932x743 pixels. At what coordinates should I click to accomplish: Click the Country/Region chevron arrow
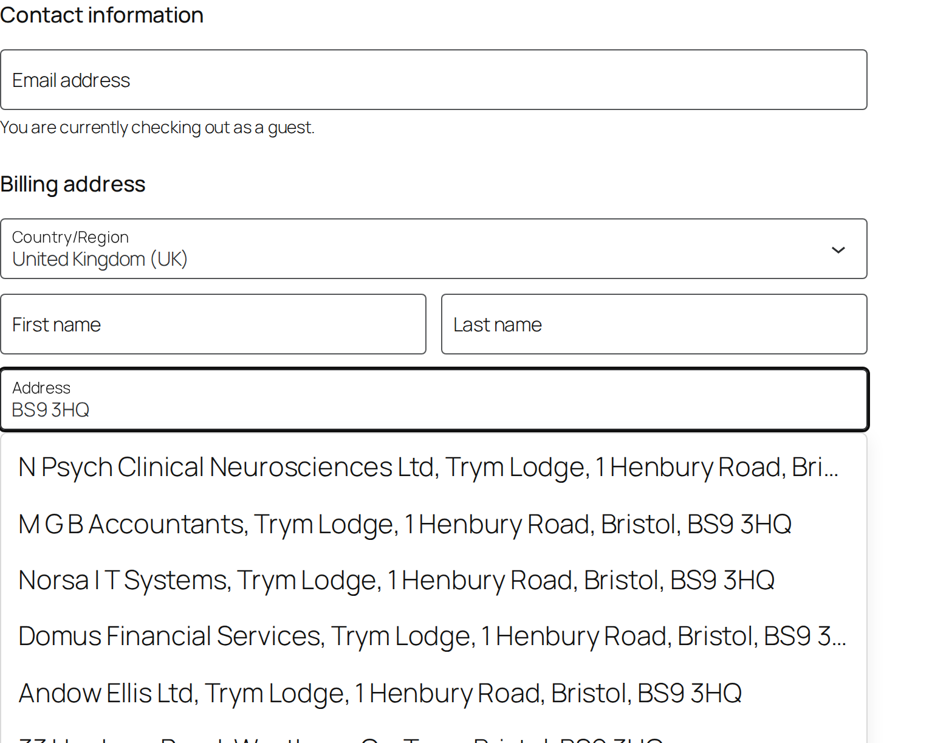tap(838, 250)
